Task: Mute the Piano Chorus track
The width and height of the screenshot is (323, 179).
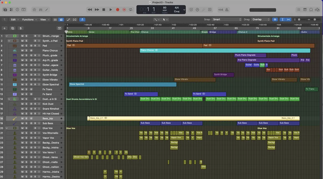Action: [22, 51]
